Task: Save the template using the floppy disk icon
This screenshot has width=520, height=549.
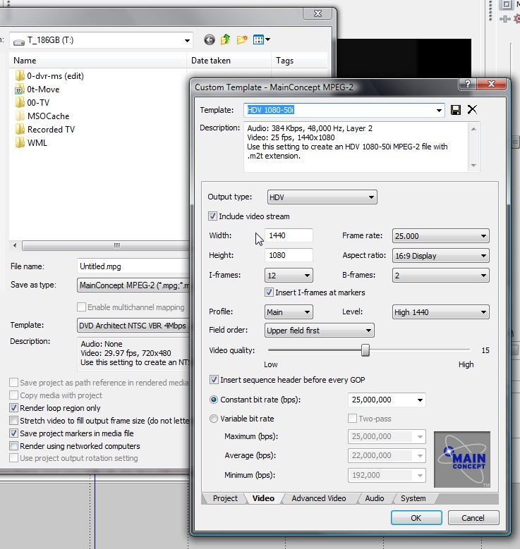Action: 456,110
